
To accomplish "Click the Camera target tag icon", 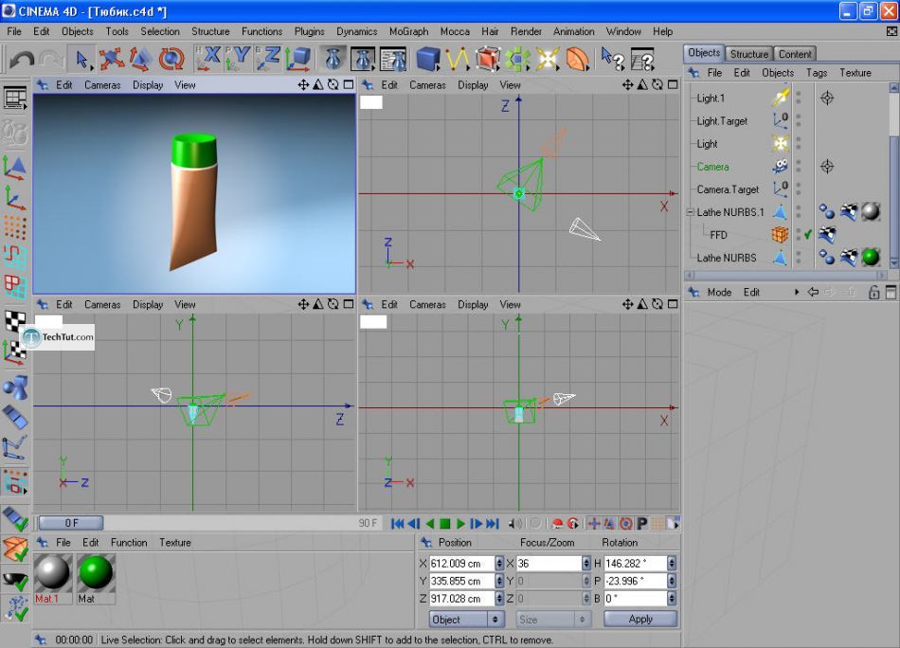I will tap(826, 167).
